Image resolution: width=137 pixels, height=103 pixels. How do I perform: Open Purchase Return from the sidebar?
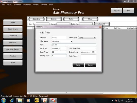[x=13, y=49]
